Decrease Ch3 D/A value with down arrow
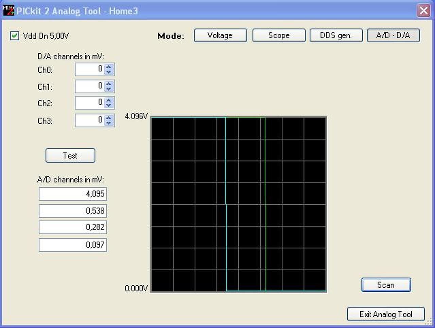 (x=109, y=123)
